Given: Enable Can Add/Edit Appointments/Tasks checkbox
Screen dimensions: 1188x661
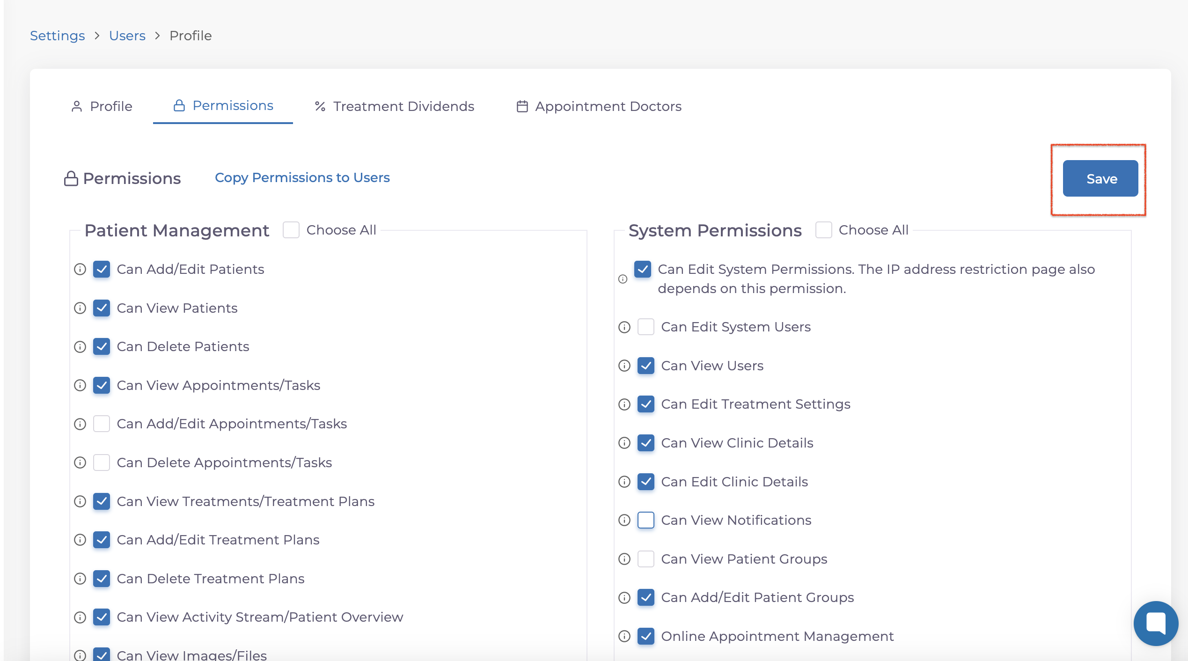Looking at the screenshot, I should (102, 424).
